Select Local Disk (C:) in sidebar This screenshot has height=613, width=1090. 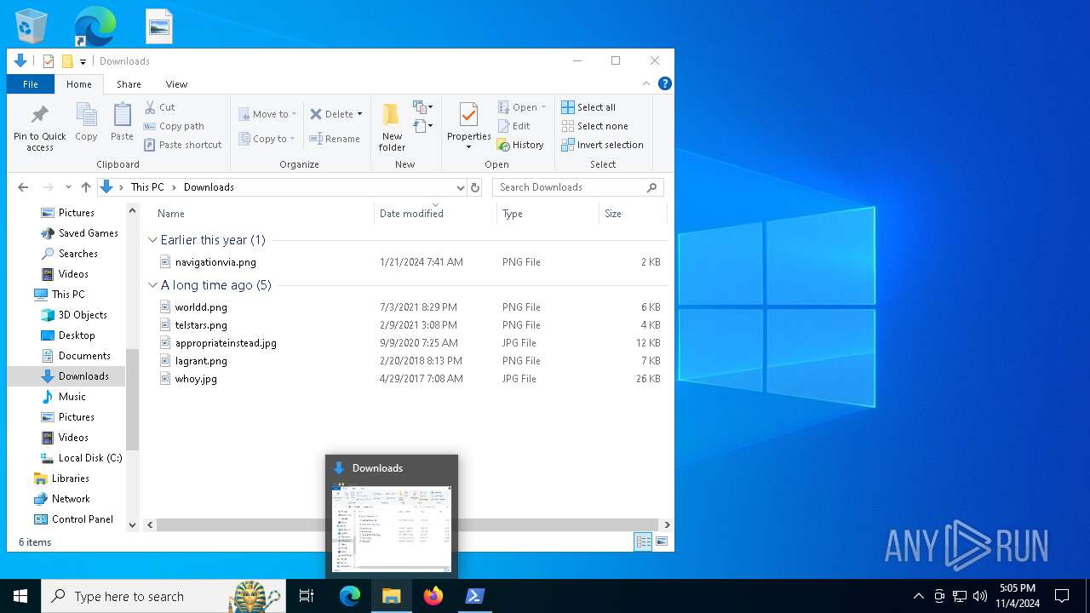90,458
